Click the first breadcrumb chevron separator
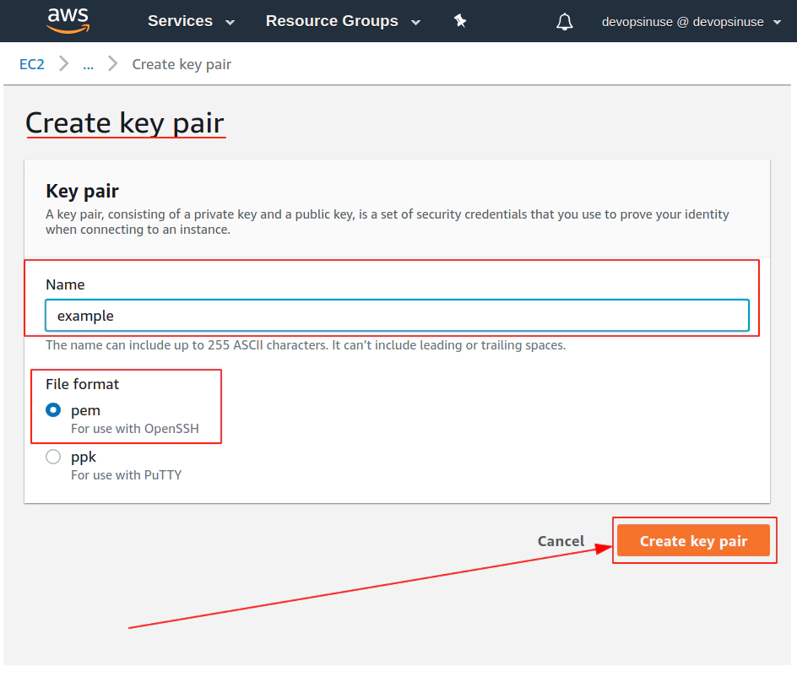 coord(63,64)
